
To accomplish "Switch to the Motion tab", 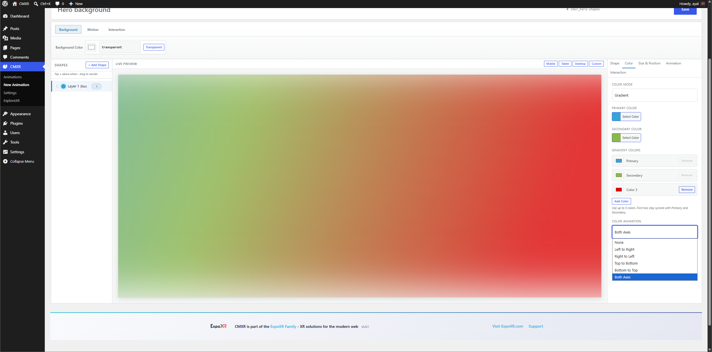I will coord(93,29).
